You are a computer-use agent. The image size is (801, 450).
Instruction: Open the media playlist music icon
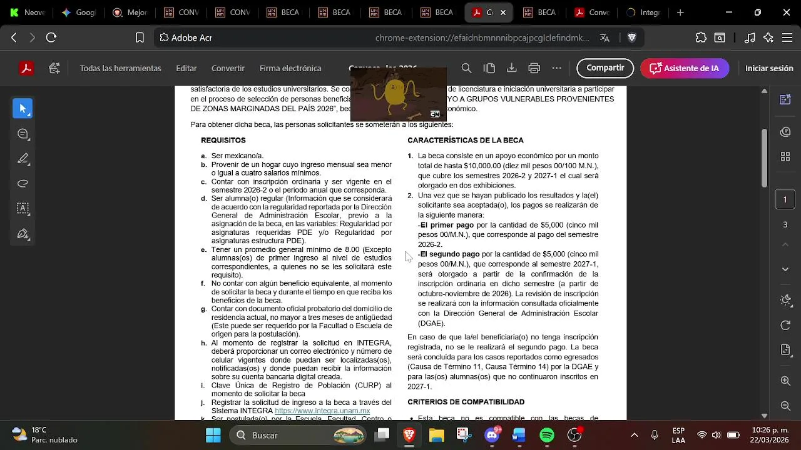click(x=750, y=37)
